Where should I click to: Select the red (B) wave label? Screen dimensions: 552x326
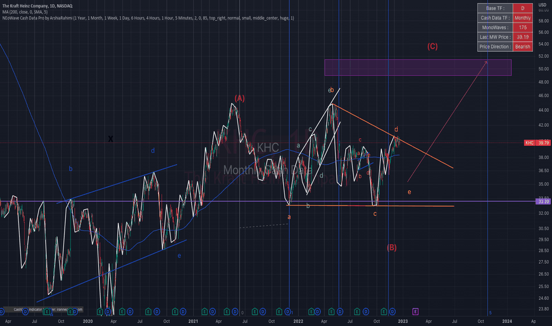(x=392, y=247)
